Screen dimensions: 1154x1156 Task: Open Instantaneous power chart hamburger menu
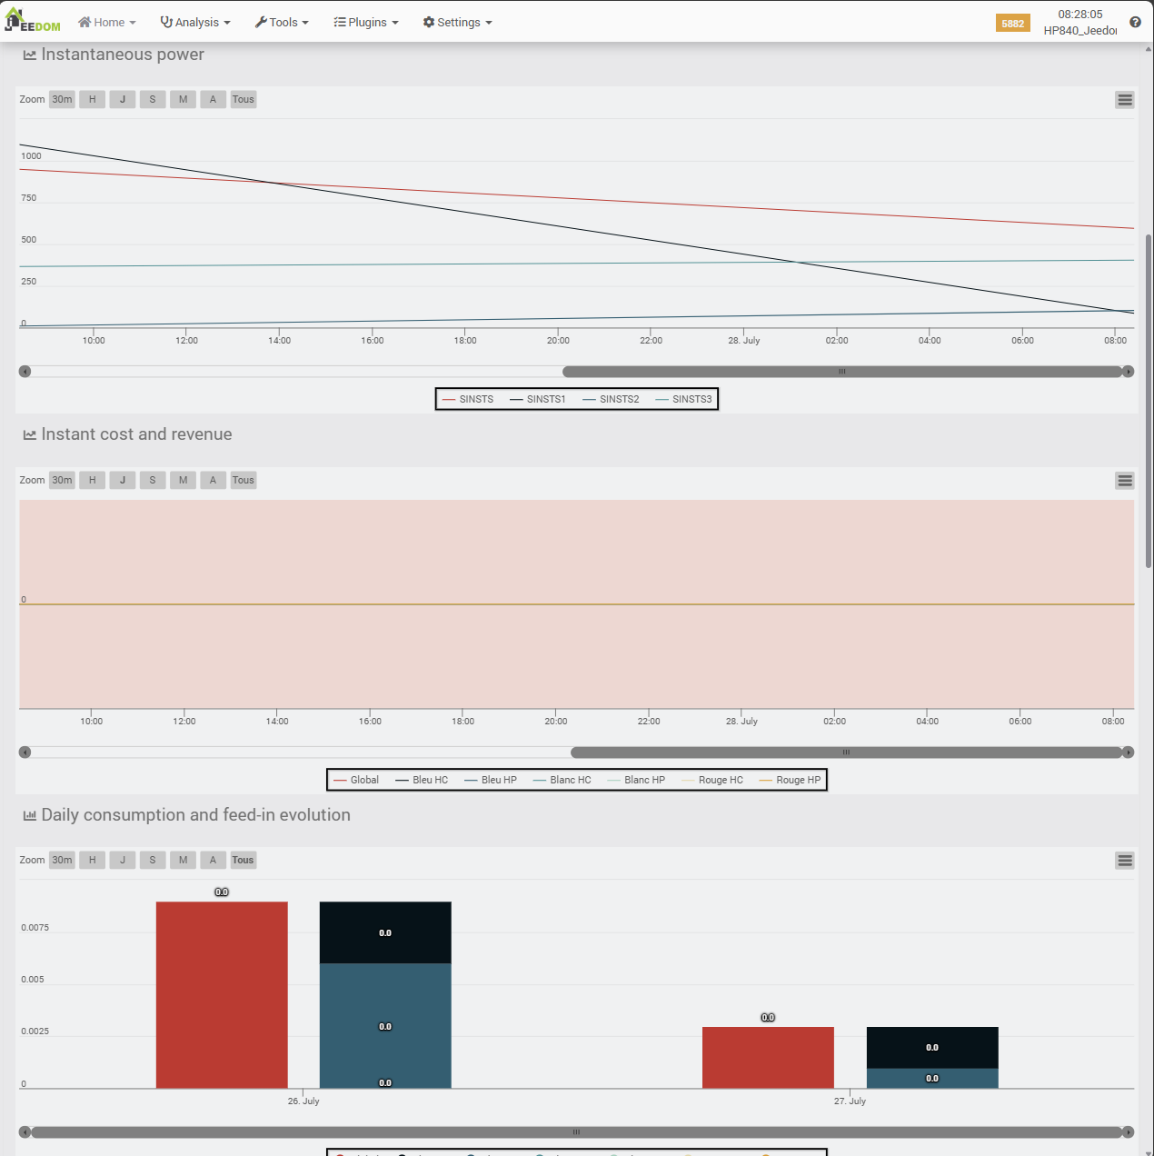[1125, 100]
